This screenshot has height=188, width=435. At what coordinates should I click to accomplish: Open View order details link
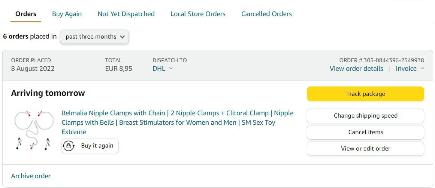356,69
